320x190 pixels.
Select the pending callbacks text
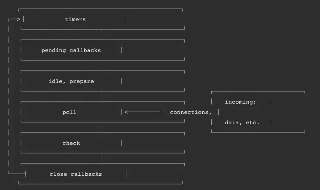(x=71, y=50)
